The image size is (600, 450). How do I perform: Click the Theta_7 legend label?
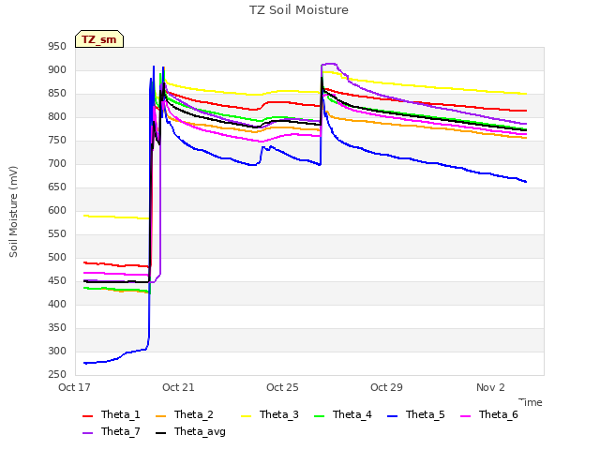click(x=121, y=431)
